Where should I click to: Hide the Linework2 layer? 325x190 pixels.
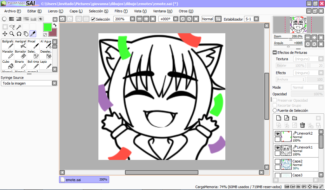(277, 134)
